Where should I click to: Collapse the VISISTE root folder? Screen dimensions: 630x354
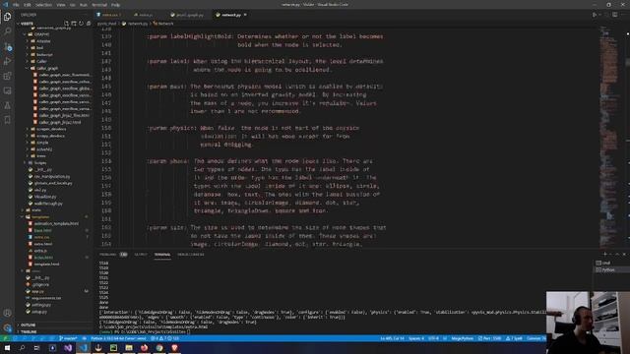[27, 24]
